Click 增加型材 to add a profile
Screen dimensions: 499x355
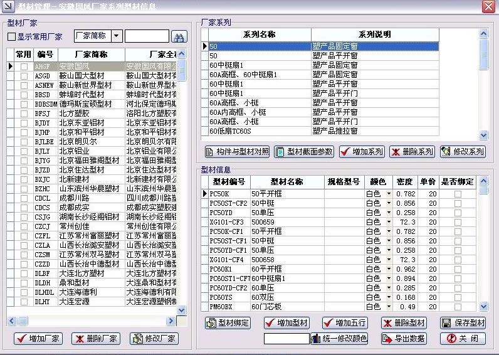click(286, 323)
